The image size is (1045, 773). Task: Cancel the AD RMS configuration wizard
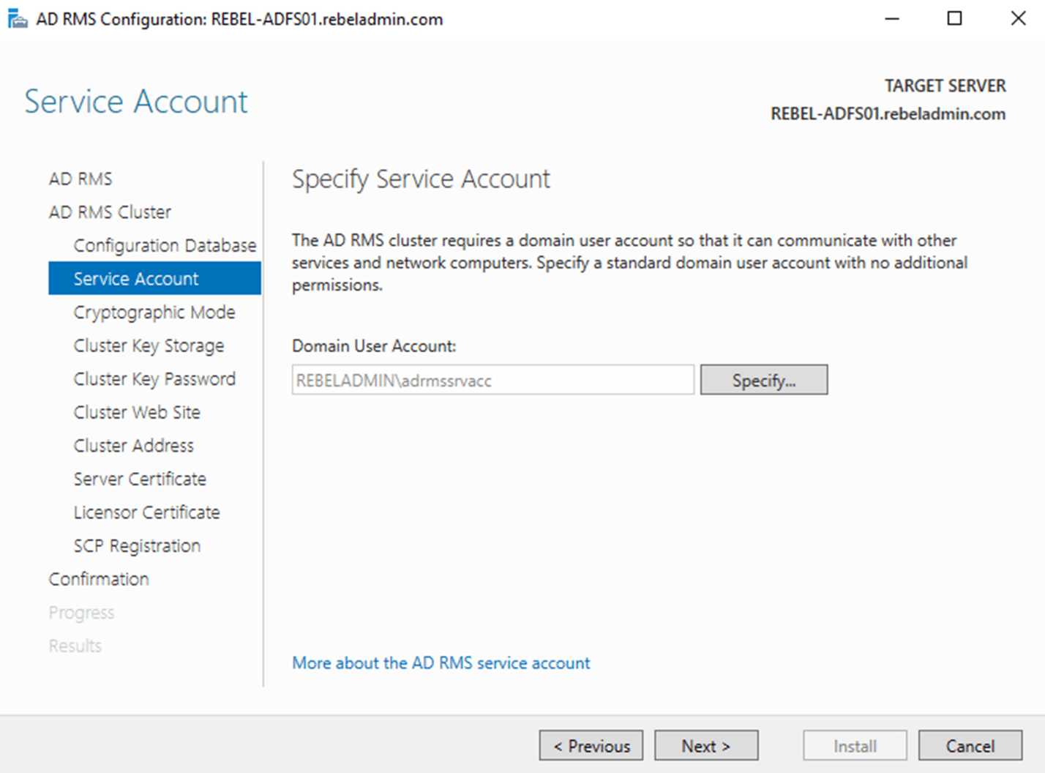970,745
